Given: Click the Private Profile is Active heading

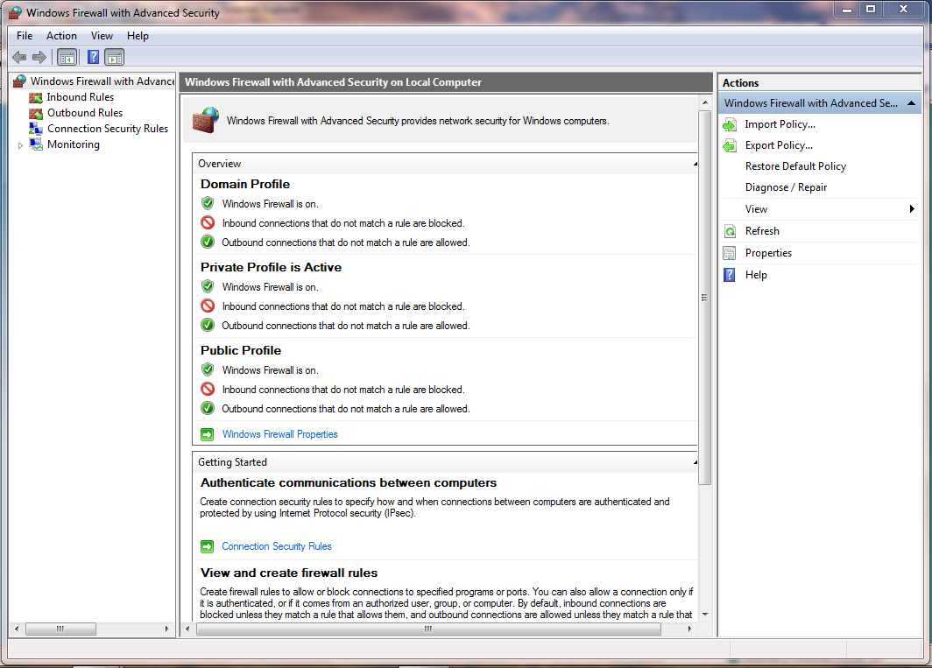Looking at the screenshot, I should [x=271, y=267].
